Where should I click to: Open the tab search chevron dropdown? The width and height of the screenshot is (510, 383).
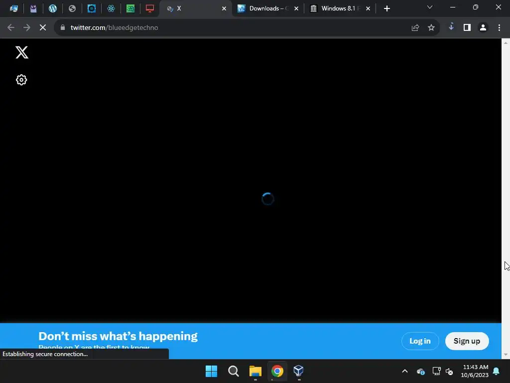coord(430,7)
